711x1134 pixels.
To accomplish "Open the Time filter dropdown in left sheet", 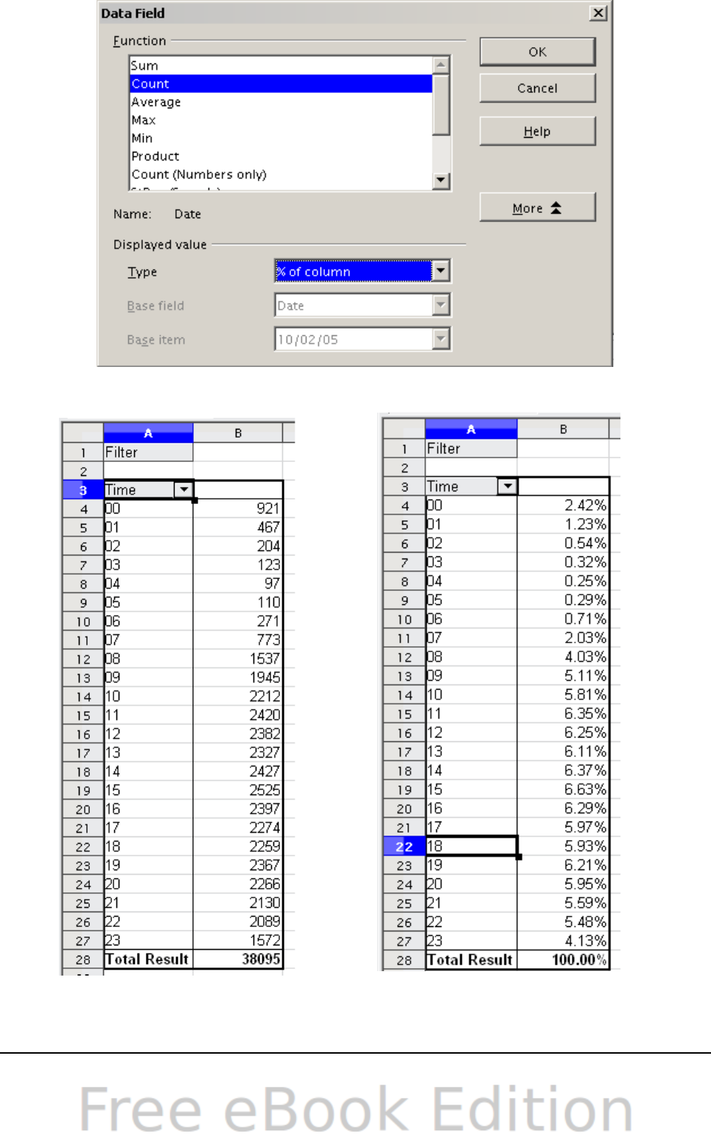I will click(x=183, y=489).
